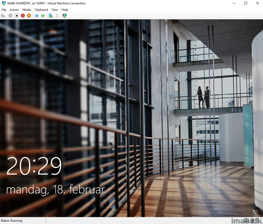
Task: Open the Action menu
Action: pos(14,10)
